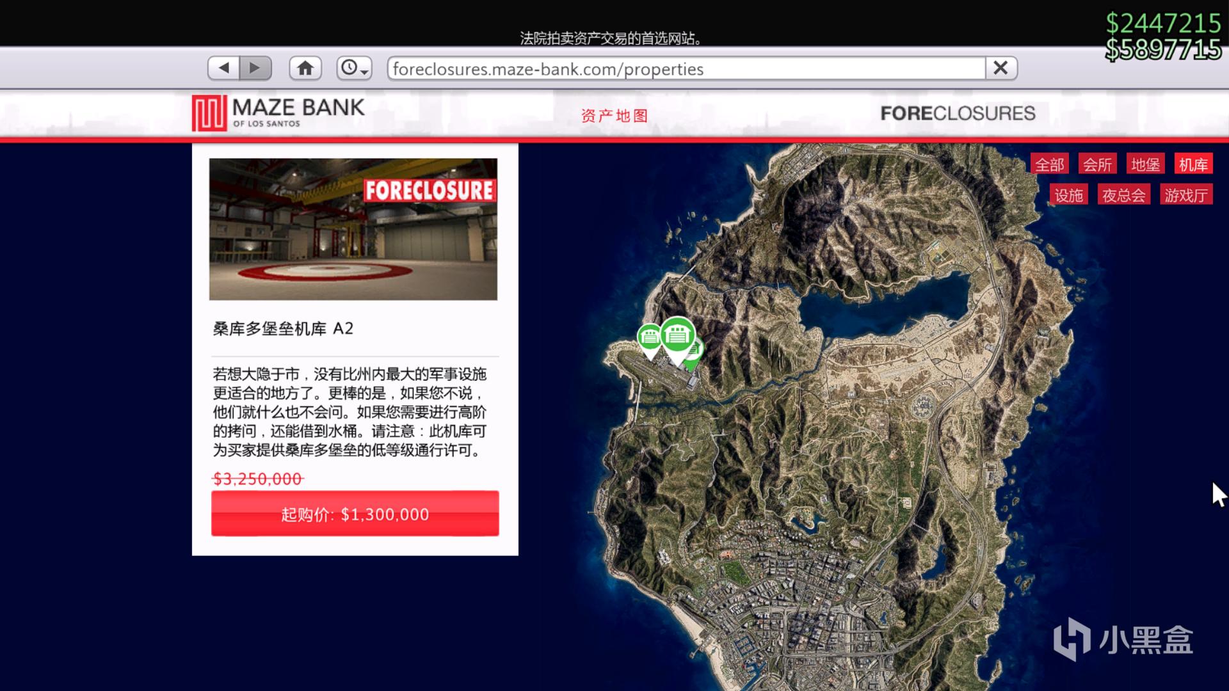Click the 起购价 $1,300,000 purchase button
The height and width of the screenshot is (691, 1229).
[355, 514]
